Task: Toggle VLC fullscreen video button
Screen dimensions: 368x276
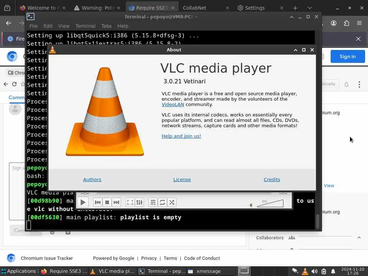Action: 130,202
